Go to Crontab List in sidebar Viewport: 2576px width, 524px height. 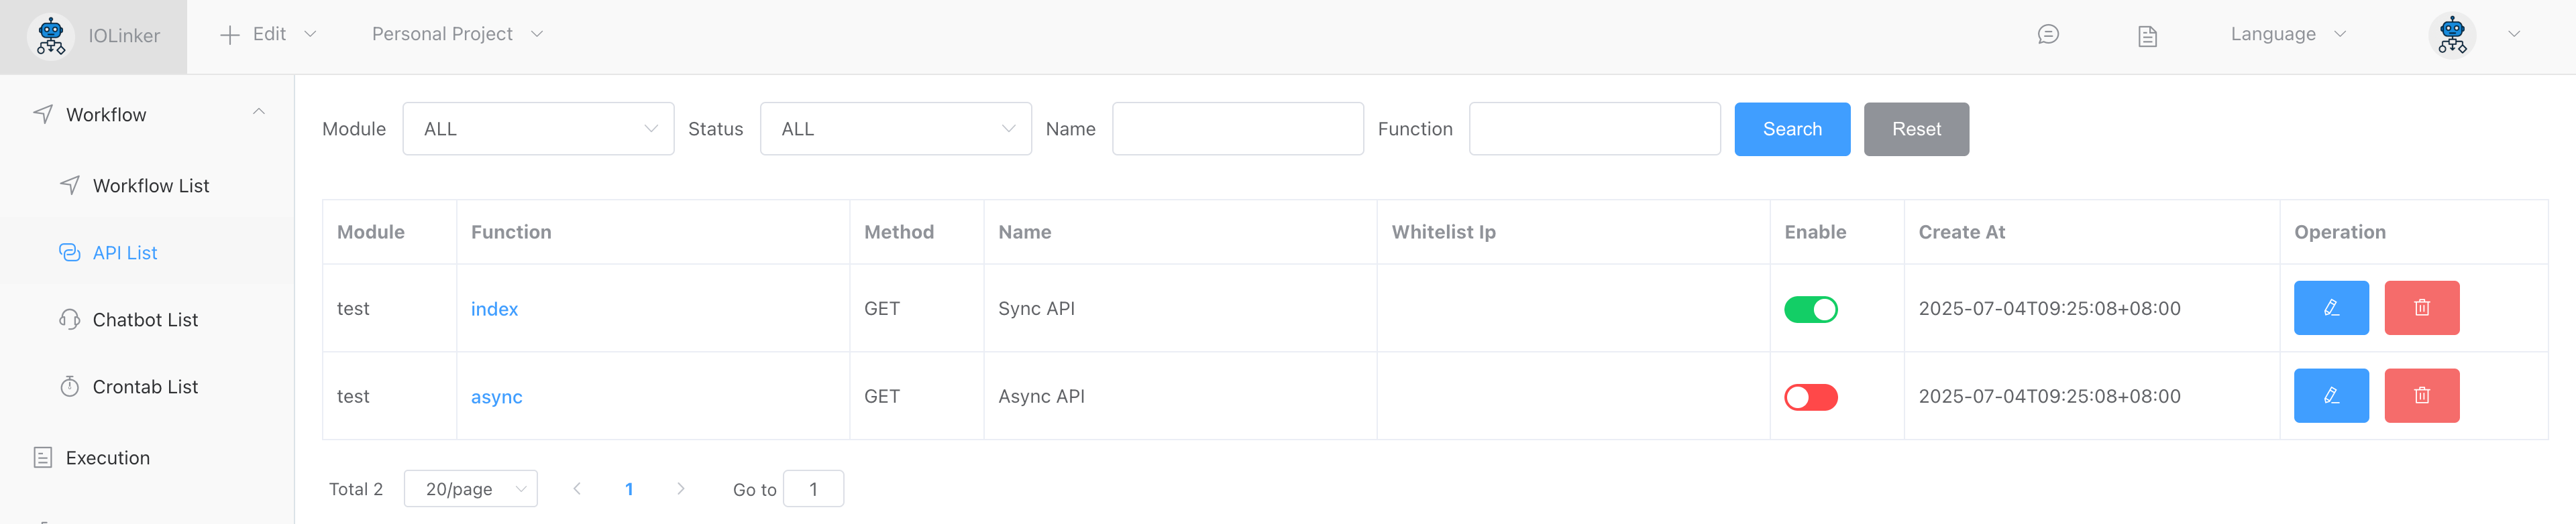click(145, 386)
